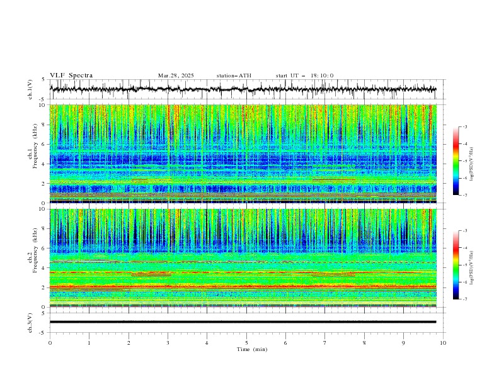Click the "-3" label on ch.1 color scale

pyautogui.click(x=465, y=126)
